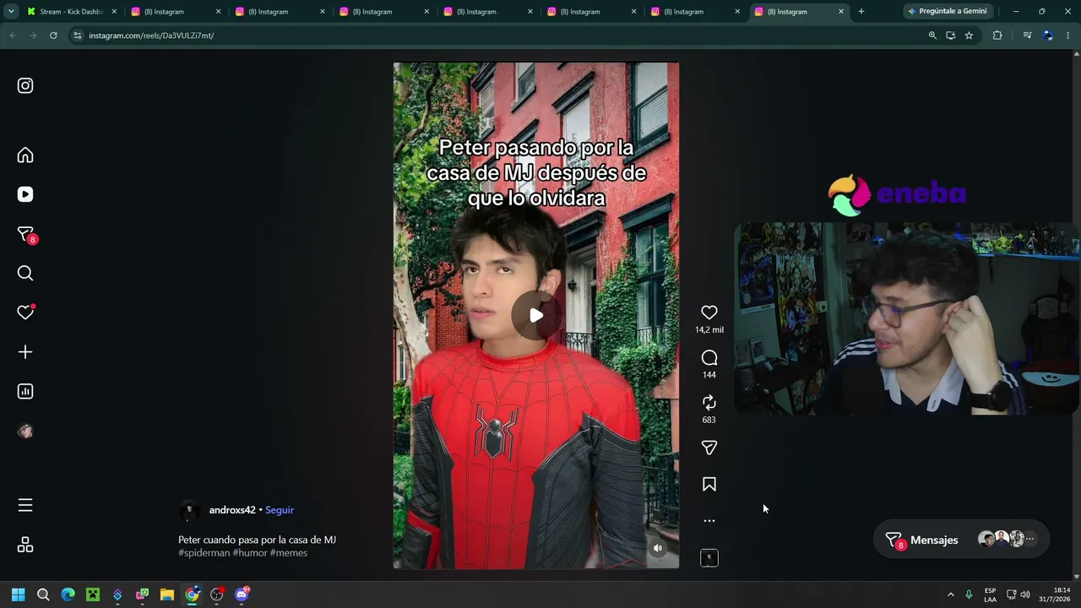Viewport: 1081px width, 608px height.
Task: Bookmark this page with the star icon
Action: tap(969, 35)
